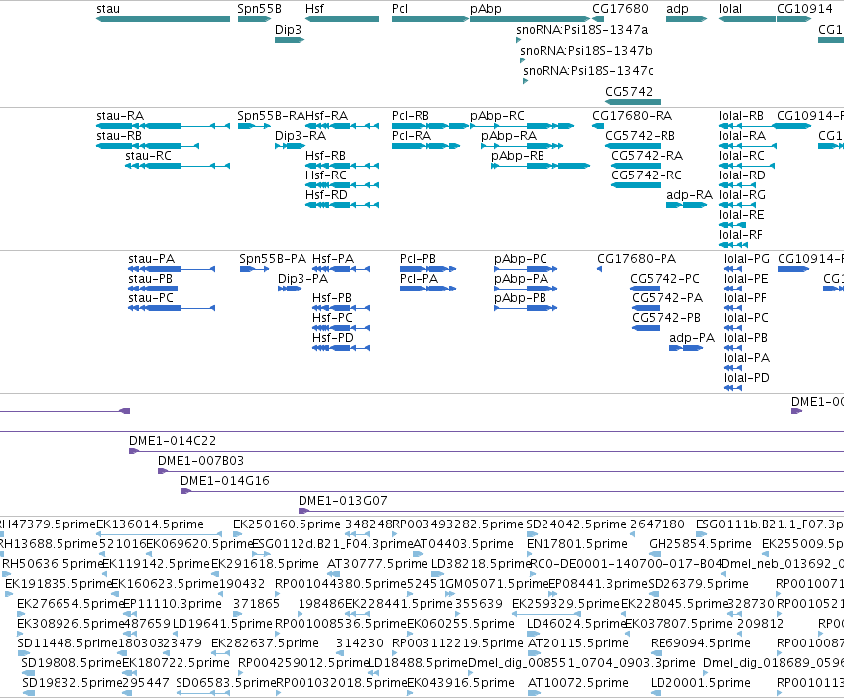This screenshot has height=698, width=844.
Task: Select the pAbp-PC protein label
Action: point(521,260)
